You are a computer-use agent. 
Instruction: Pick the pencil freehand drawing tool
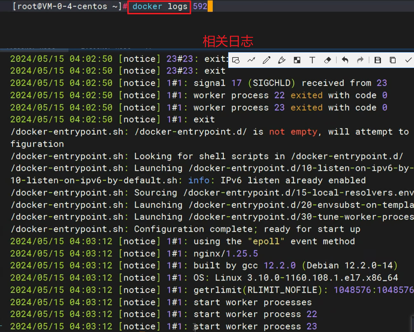[266, 60]
